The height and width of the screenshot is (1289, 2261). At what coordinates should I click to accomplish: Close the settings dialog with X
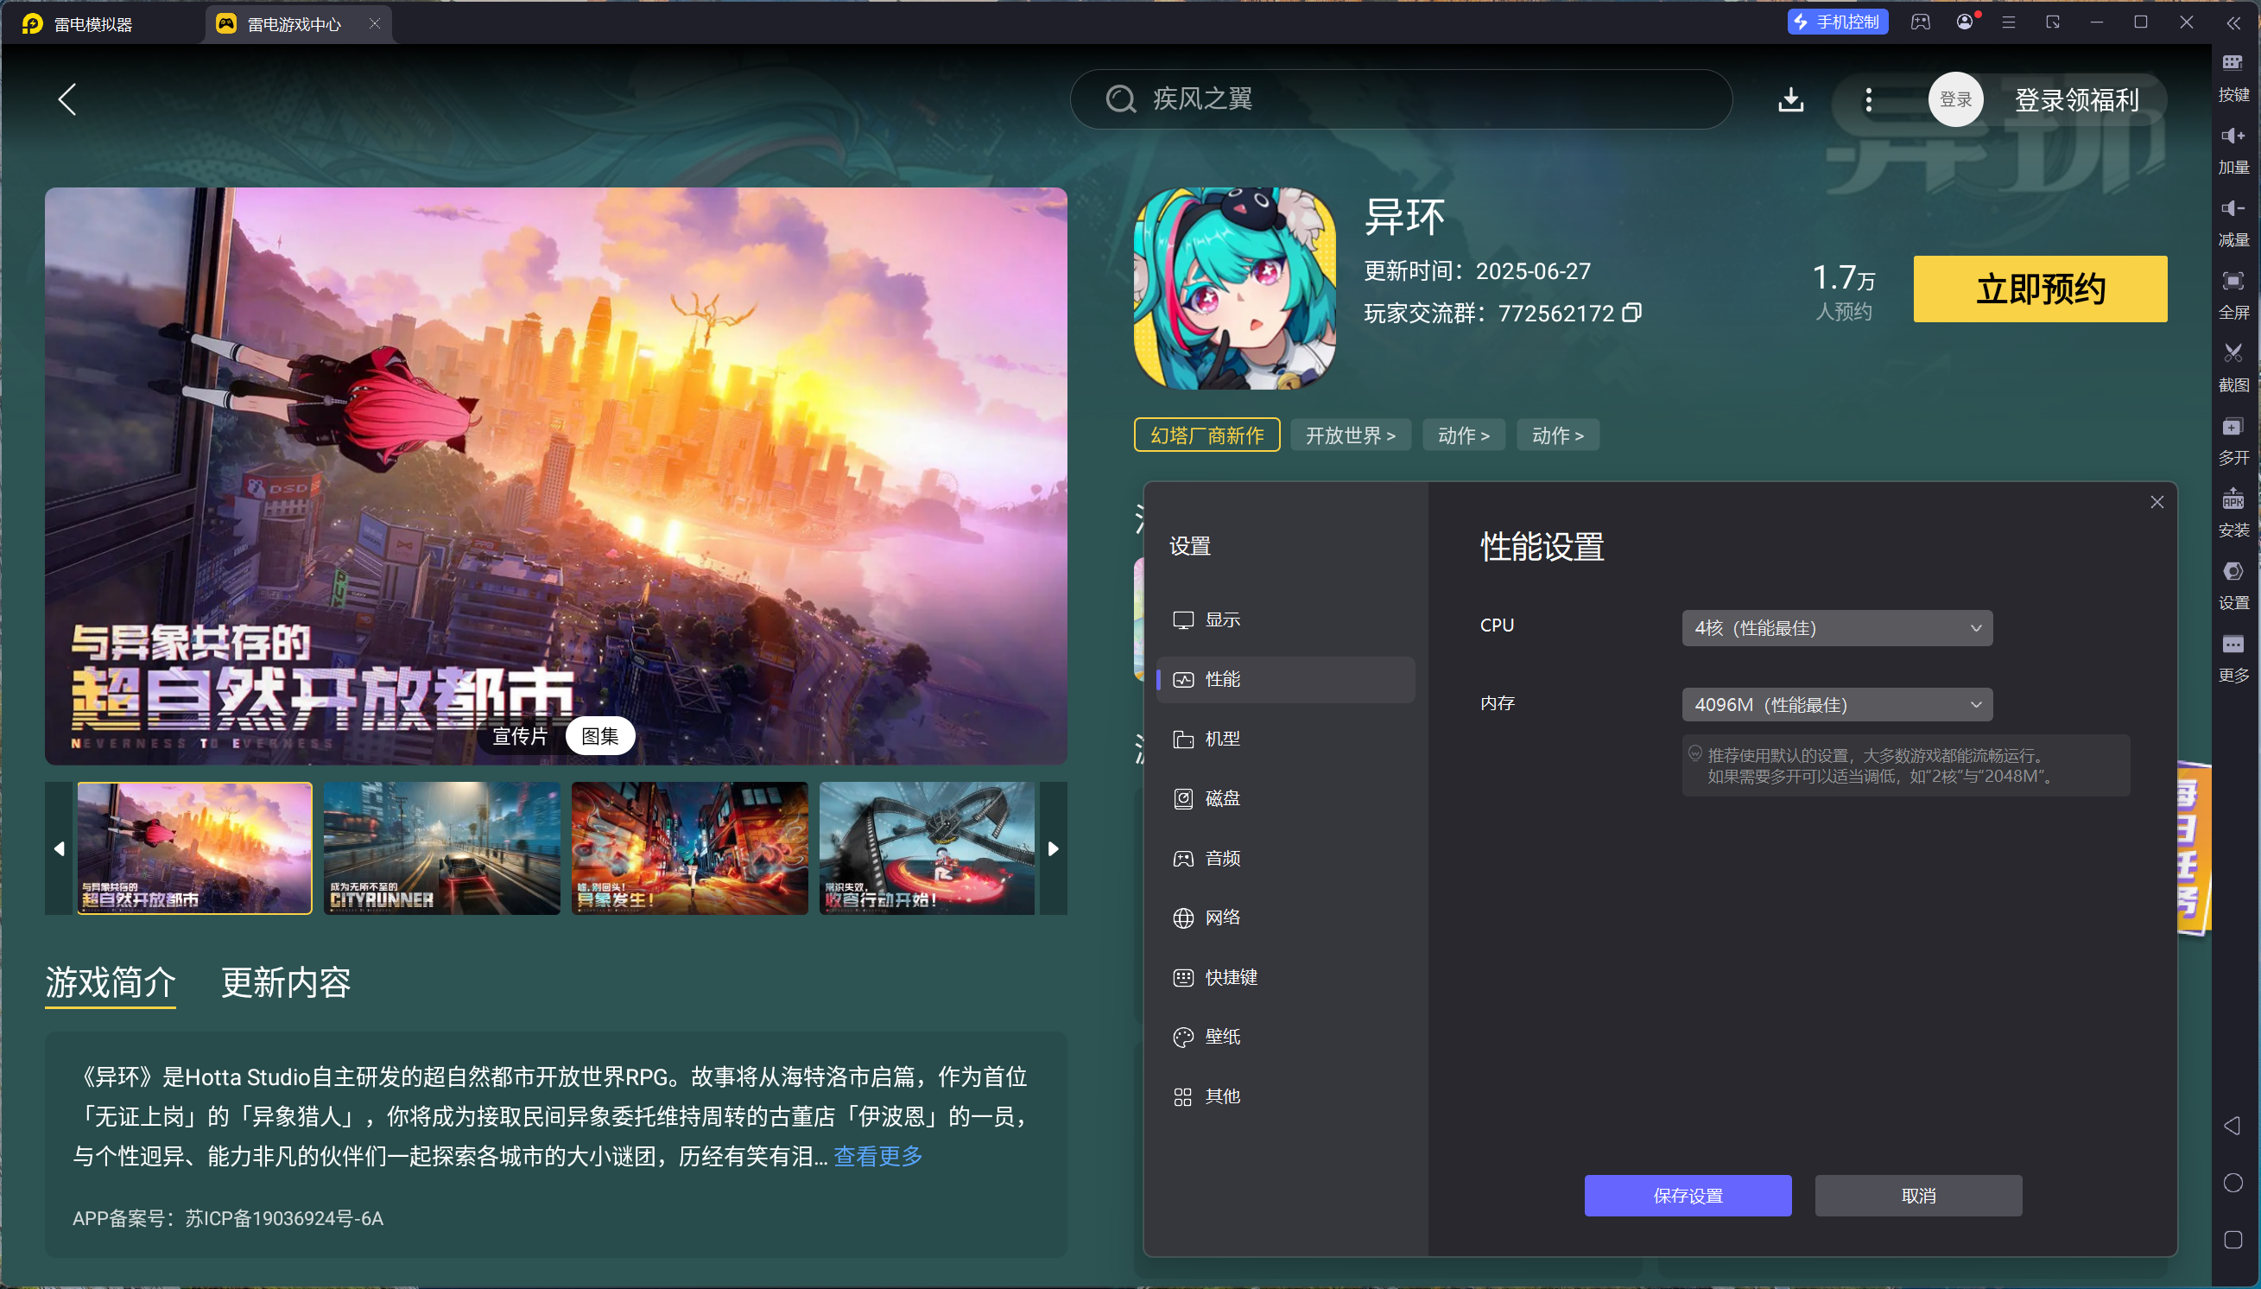(x=2156, y=502)
